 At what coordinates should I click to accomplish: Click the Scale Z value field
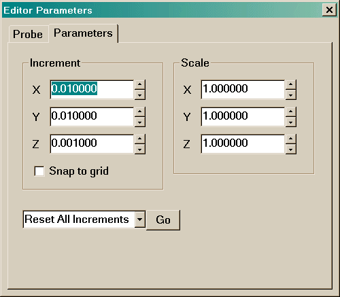pos(243,144)
